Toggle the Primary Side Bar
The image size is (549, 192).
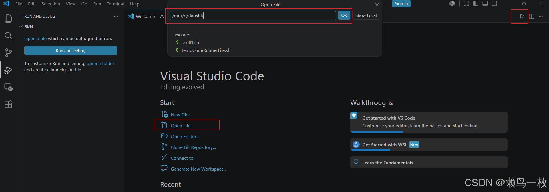point(476,4)
